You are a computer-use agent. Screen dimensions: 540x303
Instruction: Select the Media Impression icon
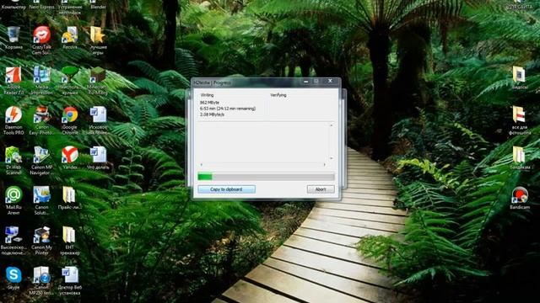point(41,81)
